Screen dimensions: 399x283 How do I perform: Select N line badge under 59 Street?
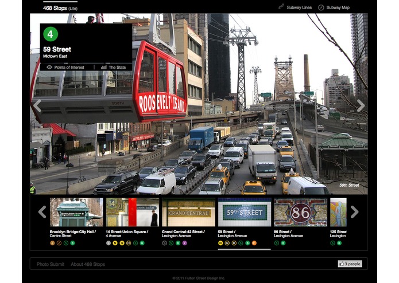[220, 243]
